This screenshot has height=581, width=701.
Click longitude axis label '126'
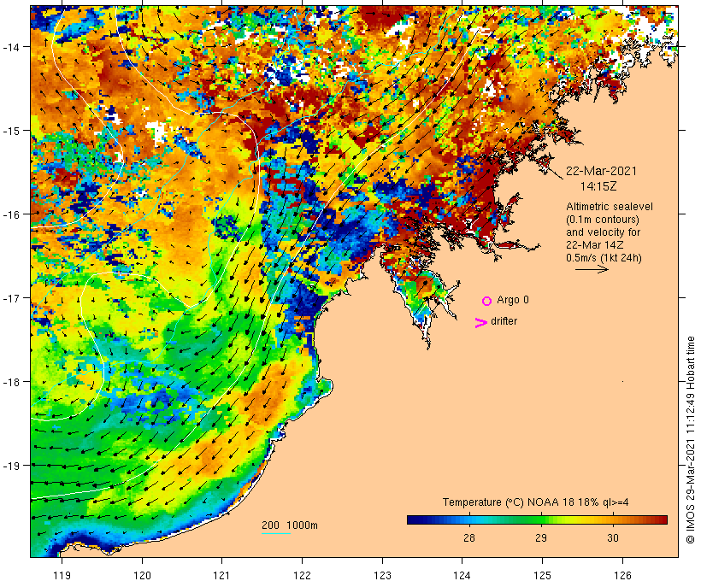pos(622,575)
